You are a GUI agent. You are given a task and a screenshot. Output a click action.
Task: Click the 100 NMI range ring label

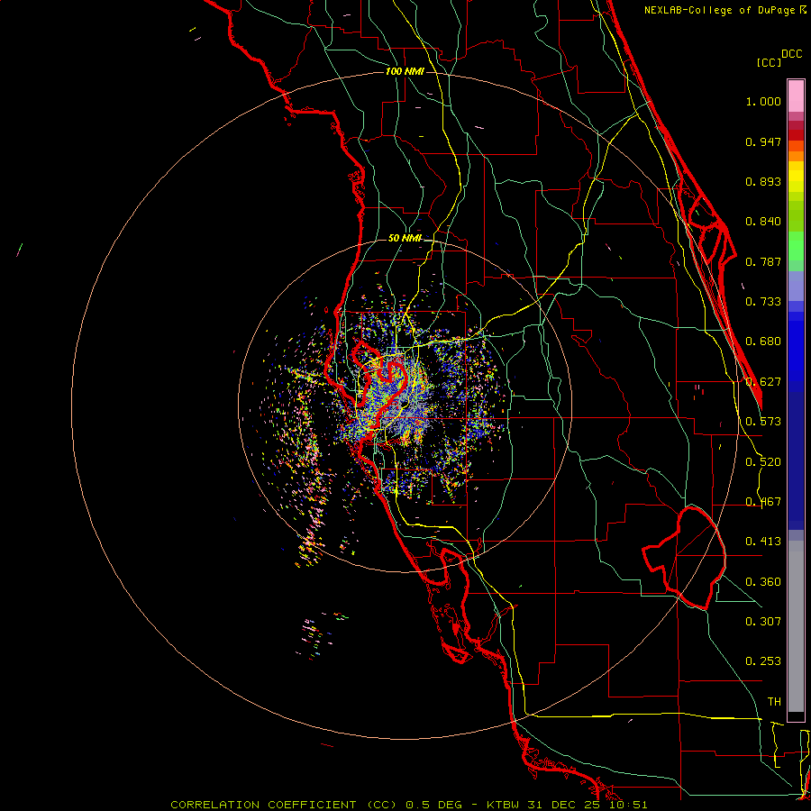pyautogui.click(x=405, y=71)
